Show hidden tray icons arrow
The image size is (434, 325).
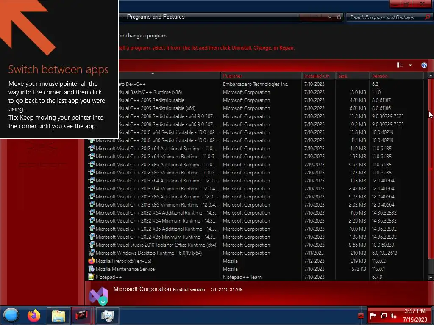[x=361, y=316]
